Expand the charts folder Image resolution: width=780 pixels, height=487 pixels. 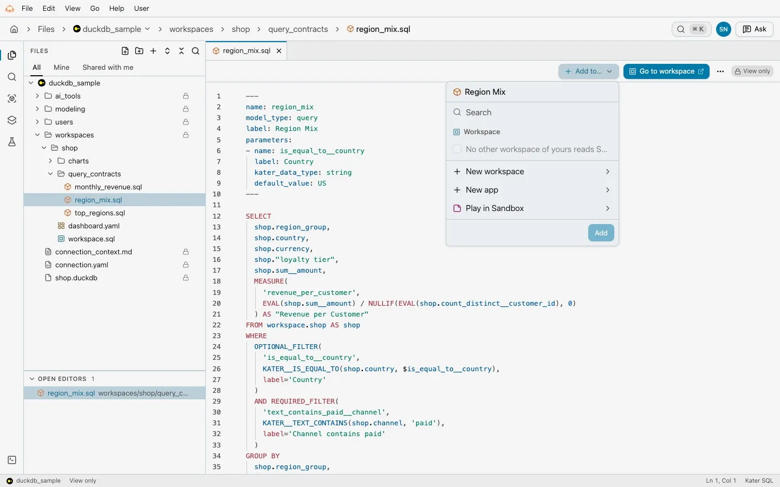click(x=50, y=161)
